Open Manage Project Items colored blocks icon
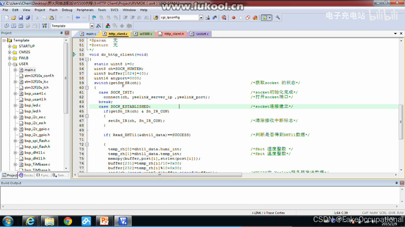Screen dimensions: 405x227 (x=108, y=26)
